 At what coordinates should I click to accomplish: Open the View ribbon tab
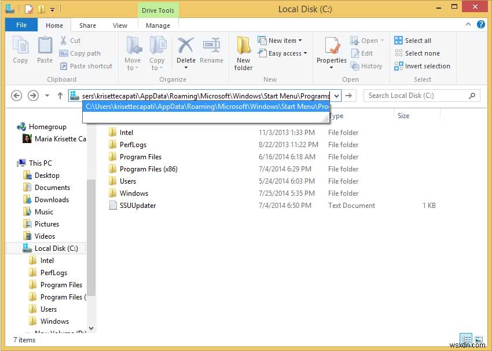pos(120,25)
